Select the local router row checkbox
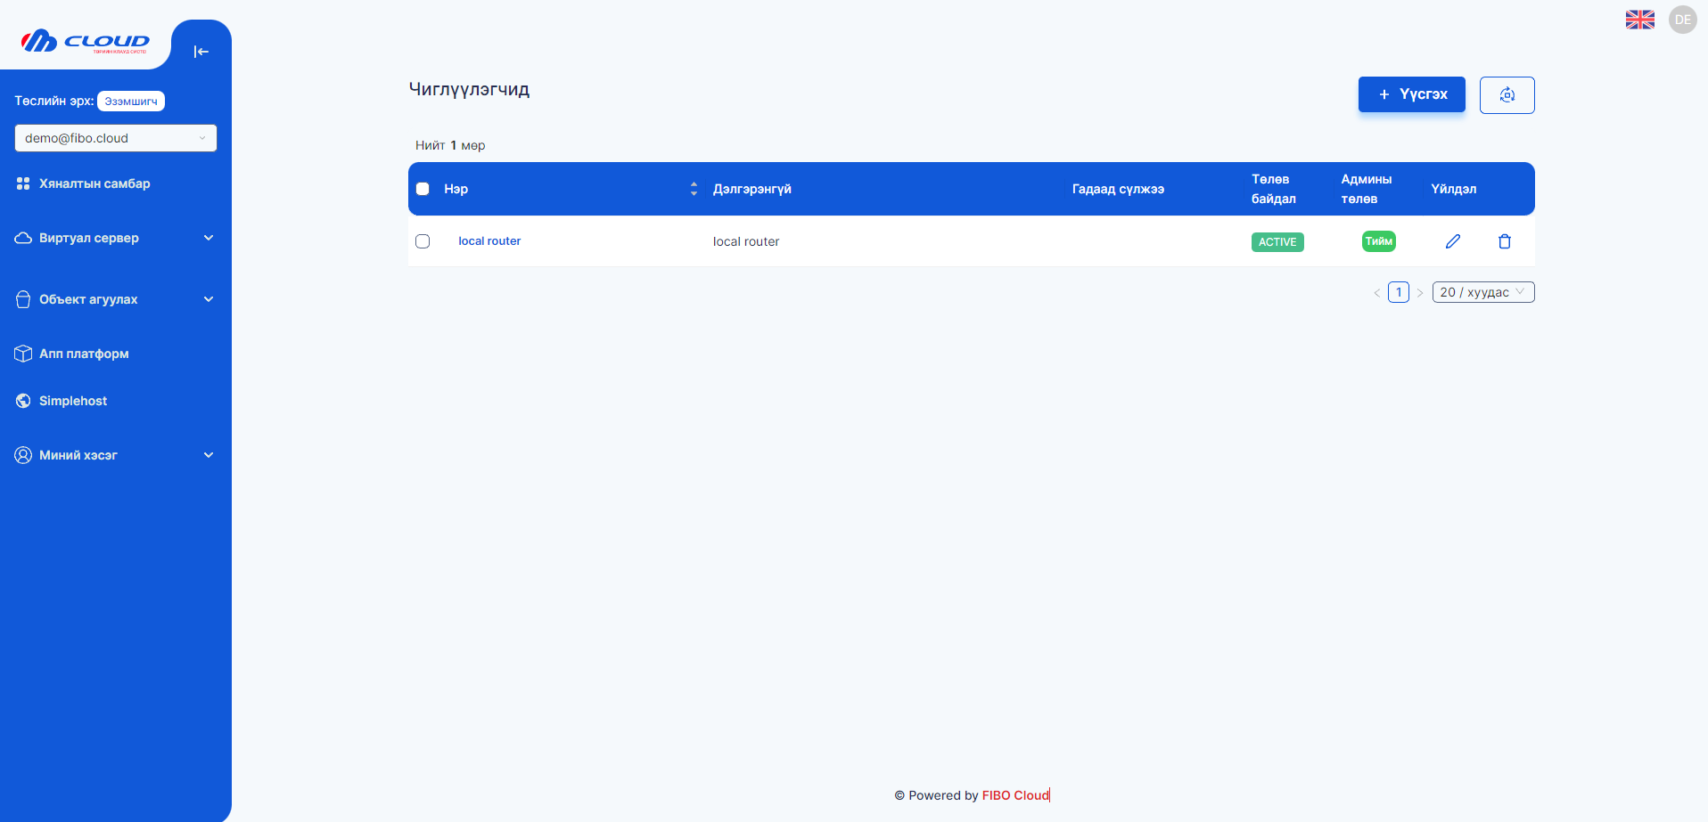This screenshot has width=1708, height=822. click(x=423, y=241)
